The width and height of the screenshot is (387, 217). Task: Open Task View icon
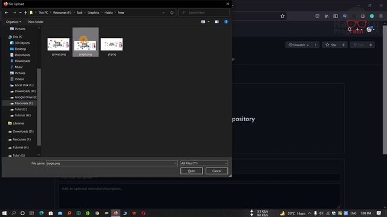(31, 213)
